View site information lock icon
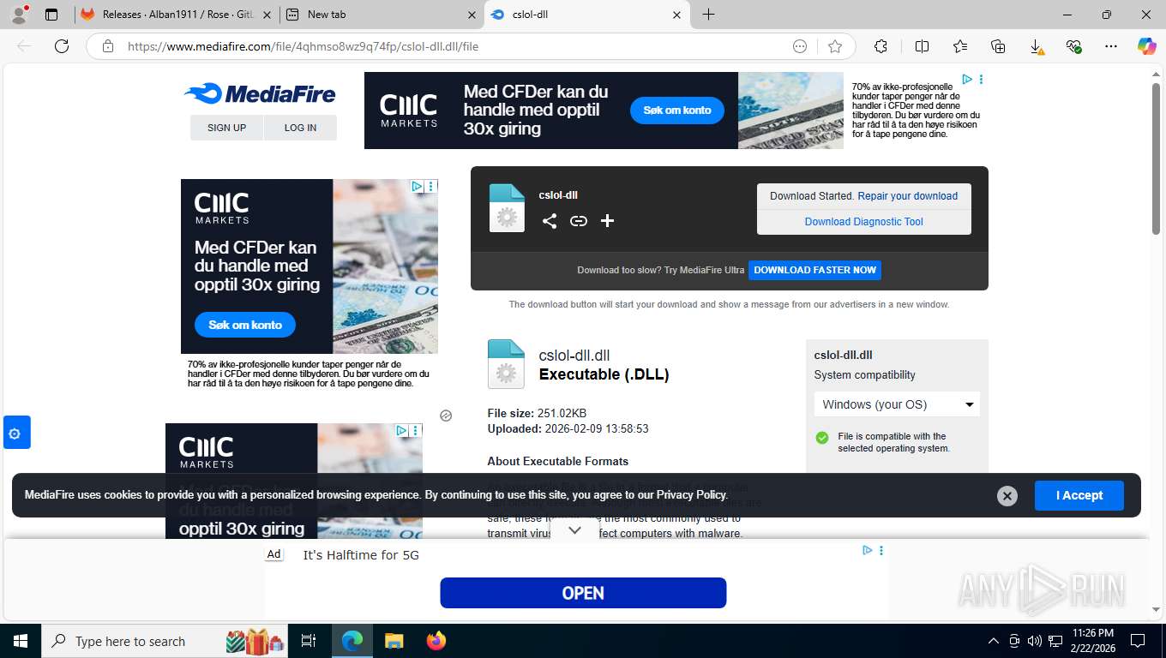Viewport: 1166px width, 658px height. pos(108,46)
